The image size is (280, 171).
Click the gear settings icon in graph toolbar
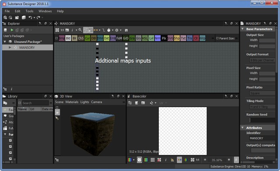117,30
